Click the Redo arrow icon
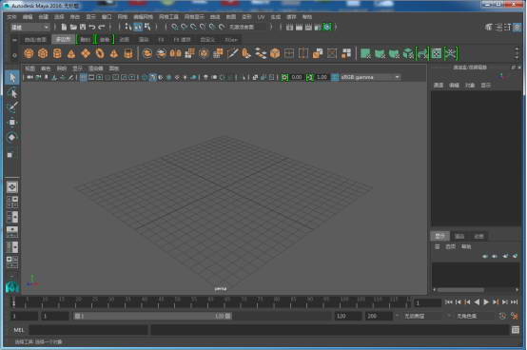The image size is (527, 350). 102,28
